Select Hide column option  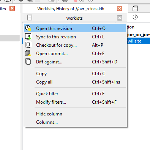click(75, 114)
